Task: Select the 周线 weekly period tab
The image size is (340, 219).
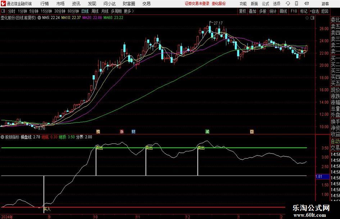Action: pos(95,11)
